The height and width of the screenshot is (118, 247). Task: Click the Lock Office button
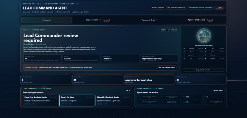point(219,8)
